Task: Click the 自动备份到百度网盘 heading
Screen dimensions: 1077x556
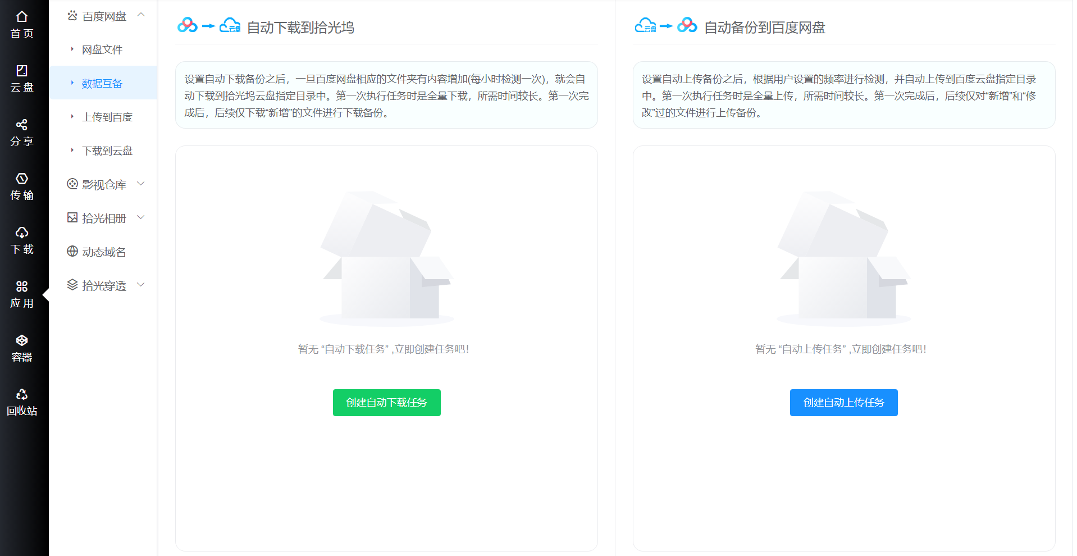Action: (765, 28)
